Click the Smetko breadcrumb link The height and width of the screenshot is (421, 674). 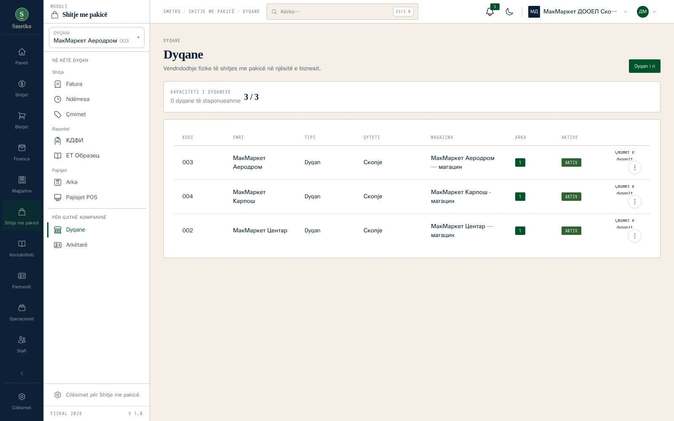(172, 12)
